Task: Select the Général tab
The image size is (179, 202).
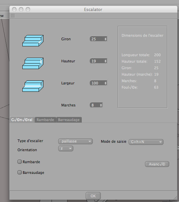Action: click(22, 120)
